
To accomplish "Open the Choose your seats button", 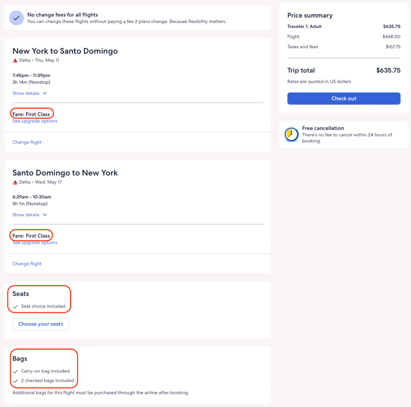I will pyautogui.click(x=41, y=324).
